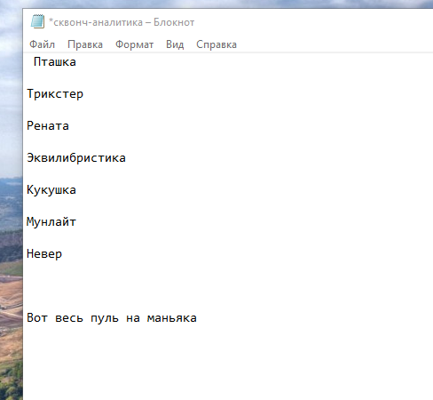The width and height of the screenshot is (433, 400).
Task: Click the line Вот весь пуль на маньяка
Action: [112, 318]
